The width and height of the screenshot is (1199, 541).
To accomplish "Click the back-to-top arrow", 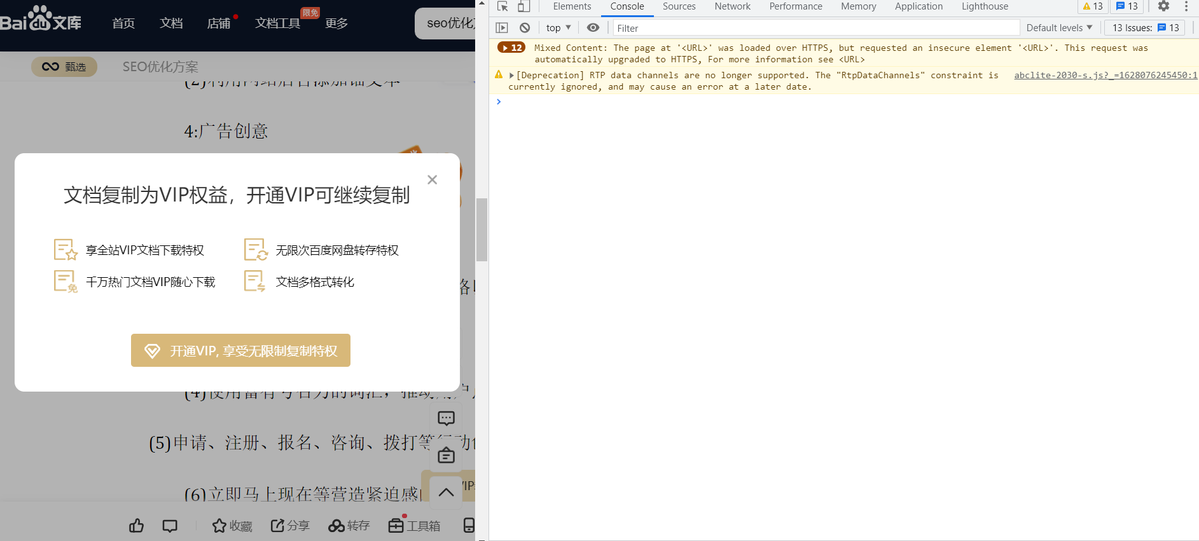I will [447, 492].
